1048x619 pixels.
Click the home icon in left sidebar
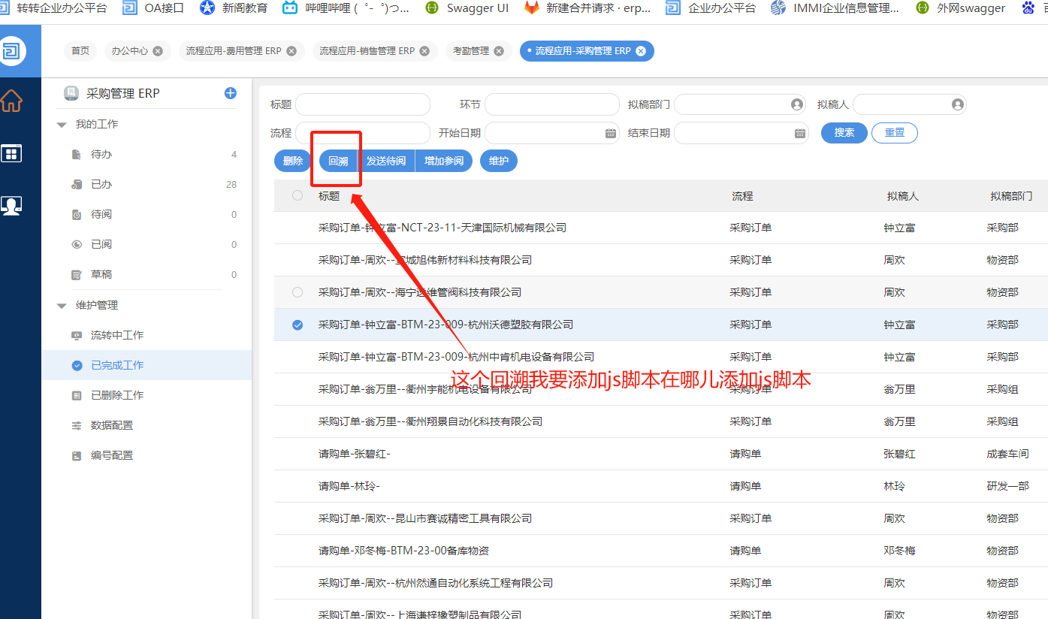pos(11,100)
